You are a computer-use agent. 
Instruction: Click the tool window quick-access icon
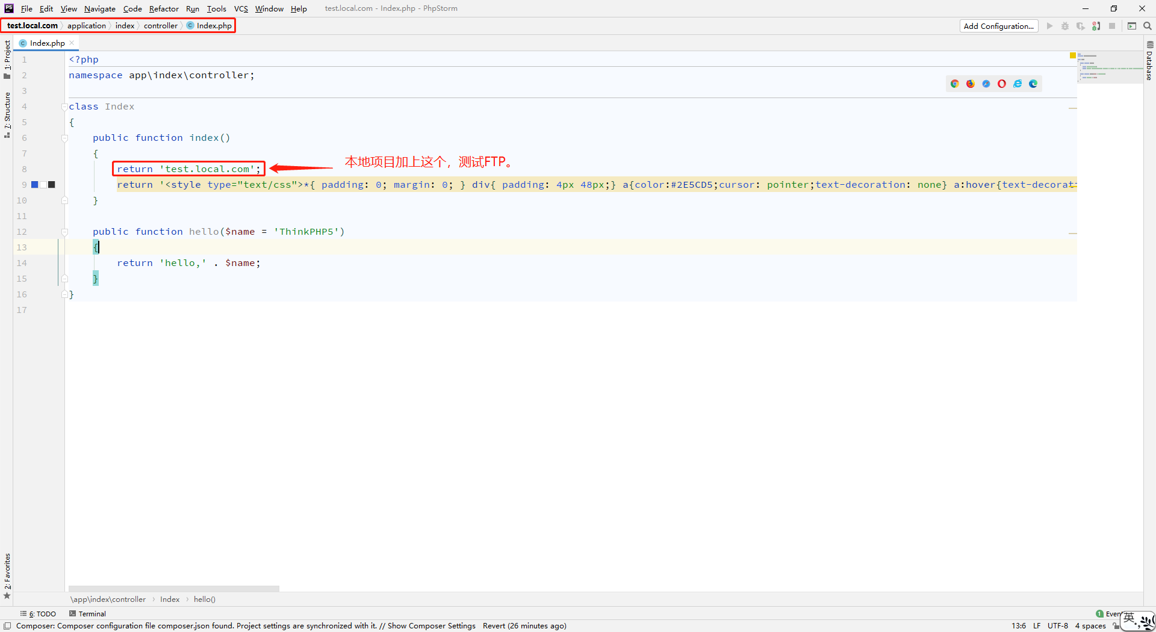click(7, 626)
